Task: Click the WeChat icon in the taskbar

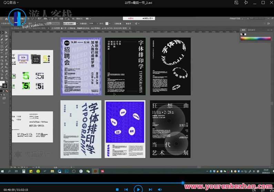Action: pos(88,171)
